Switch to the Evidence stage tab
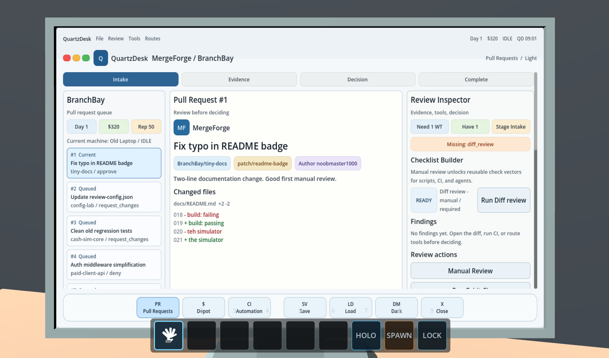This screenshot has height=358, width=609. click(x=239, y=79)
